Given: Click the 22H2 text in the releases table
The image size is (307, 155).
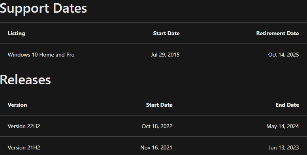Looking at the screenshot, I should (34, 126).
